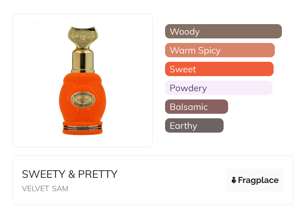Click the Earthy accord bar
Screen dimensions: 306x217
pos(194,126)
